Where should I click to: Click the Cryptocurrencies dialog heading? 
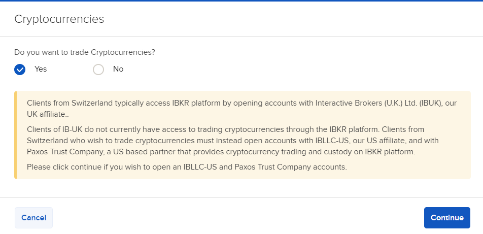click(59, 19)
